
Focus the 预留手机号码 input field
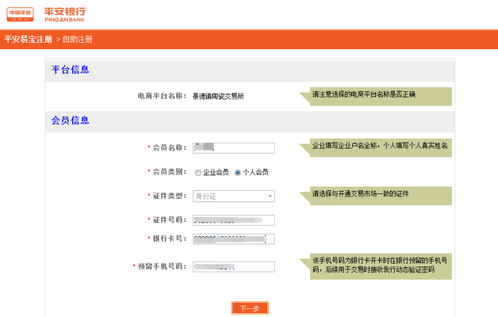coord(233,267)
